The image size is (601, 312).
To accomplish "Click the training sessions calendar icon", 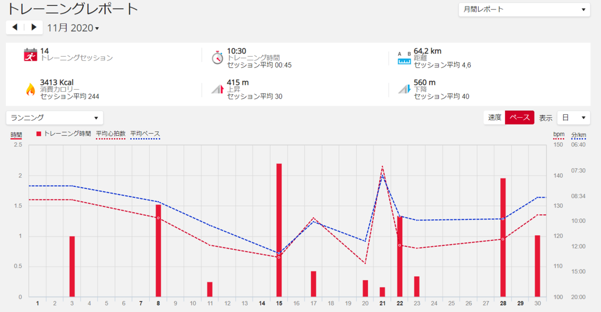I will pos(31,55).
